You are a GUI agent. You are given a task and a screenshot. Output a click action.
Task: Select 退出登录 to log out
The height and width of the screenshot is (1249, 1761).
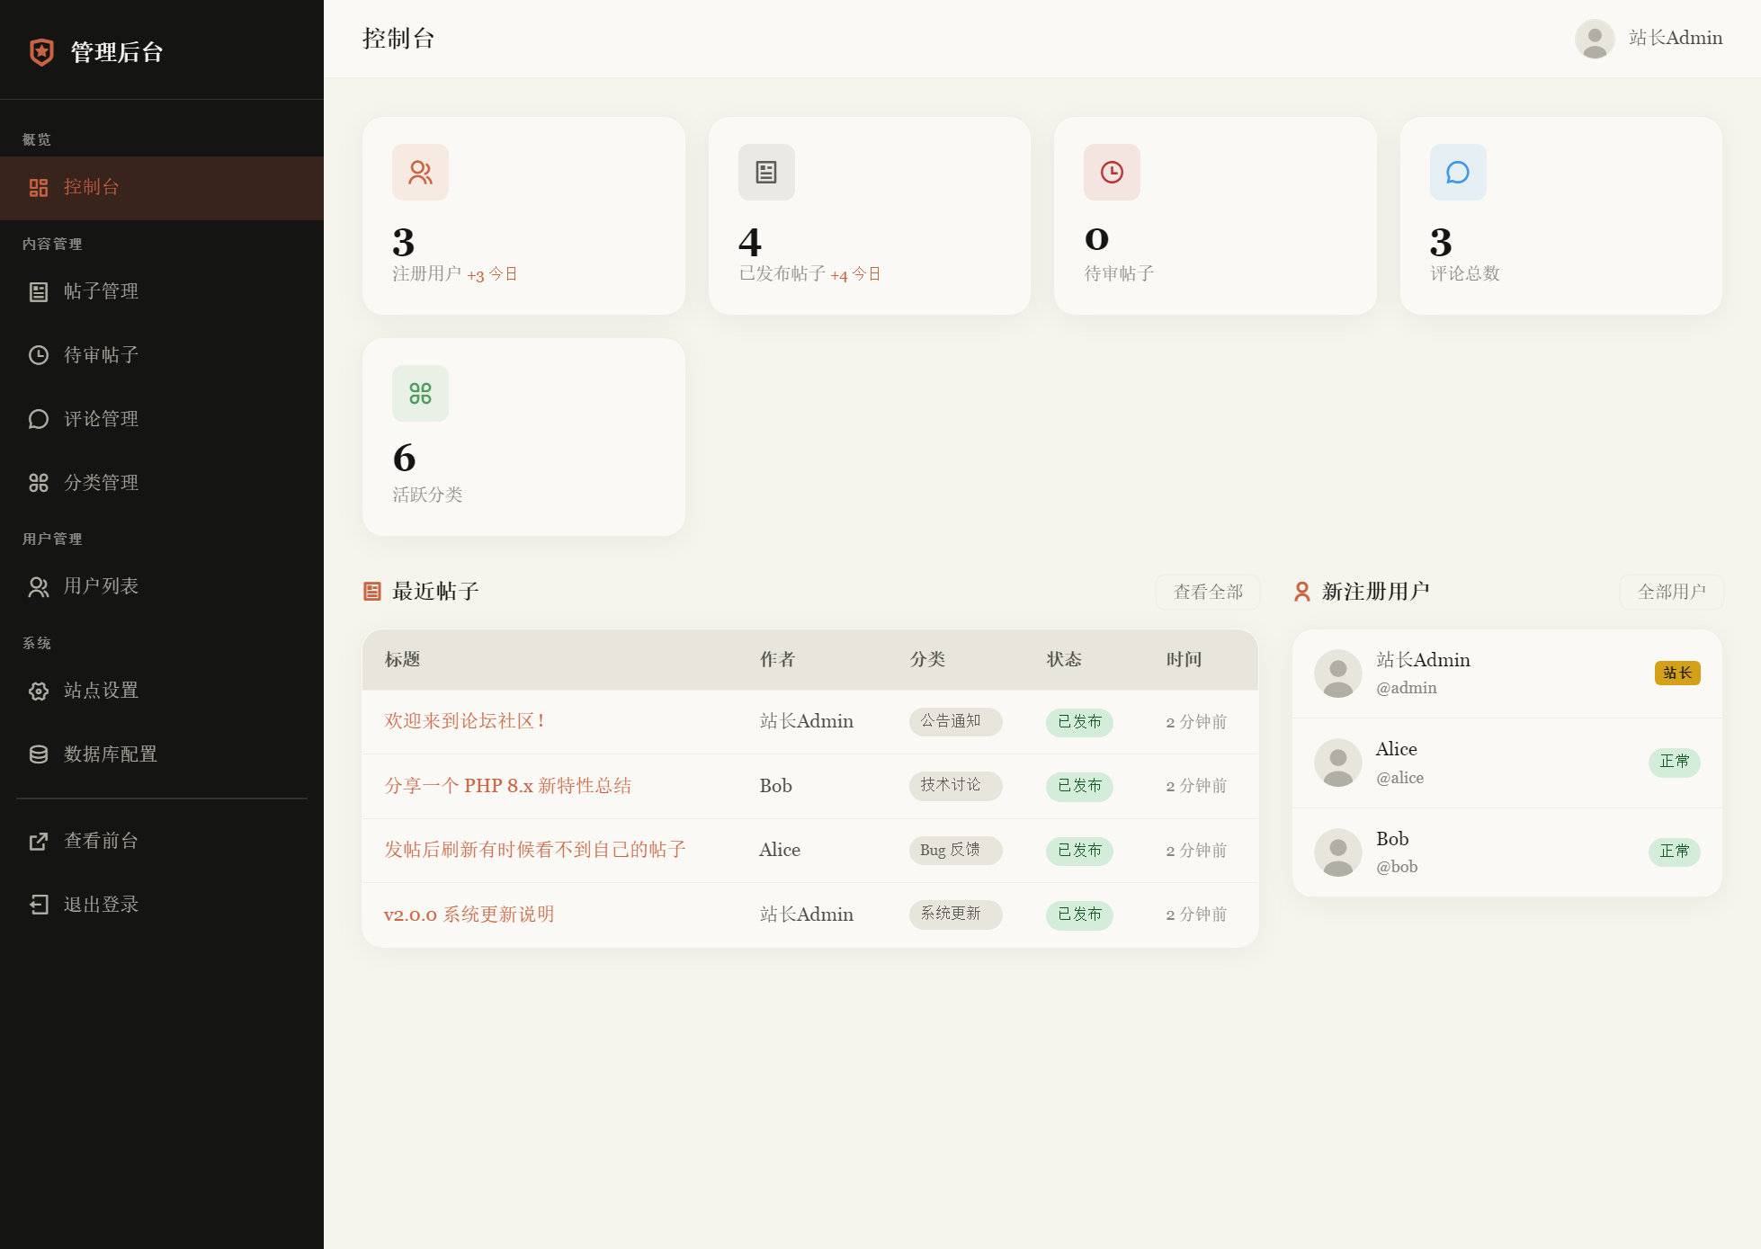[x=162, y=905]
